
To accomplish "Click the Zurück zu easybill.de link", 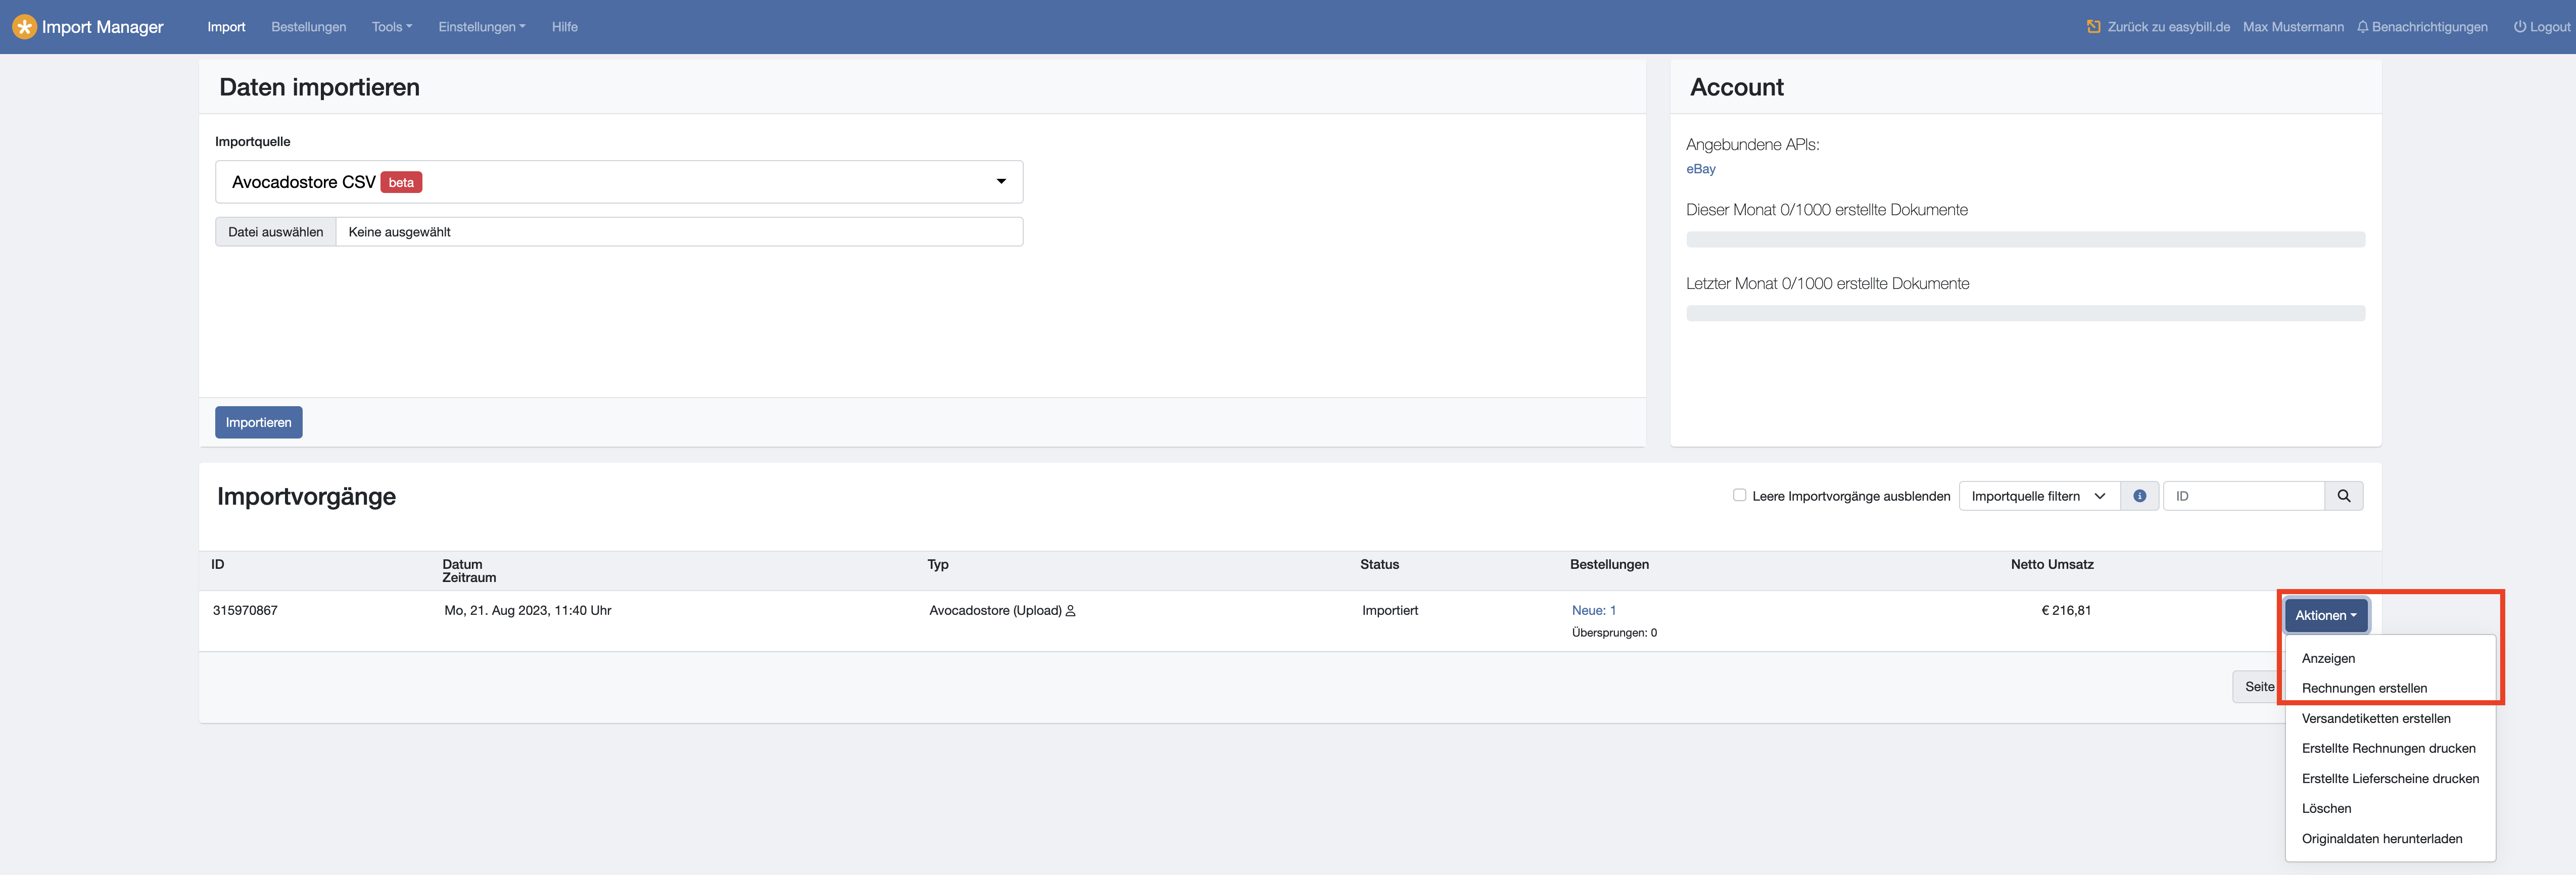I will (2168, 27).
